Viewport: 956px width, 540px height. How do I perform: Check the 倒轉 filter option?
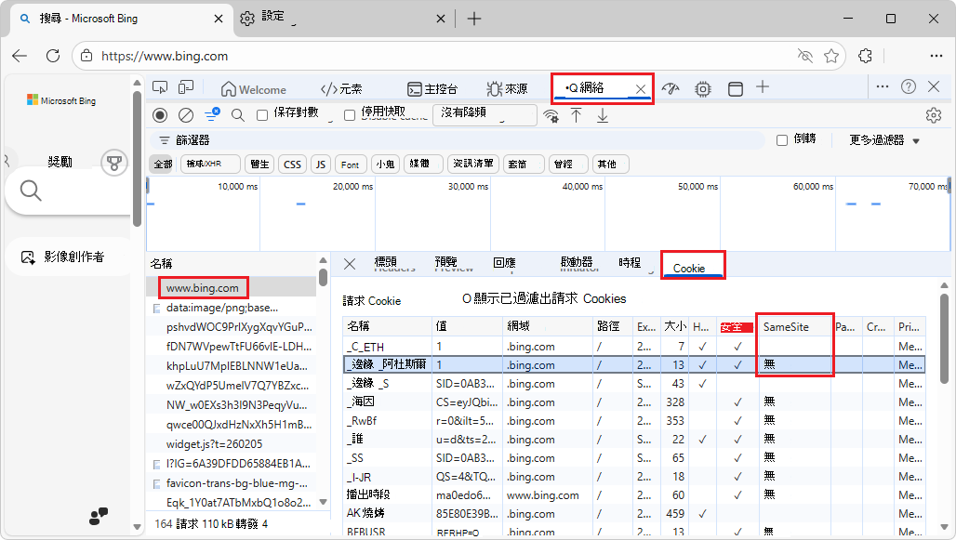(781, 139)
